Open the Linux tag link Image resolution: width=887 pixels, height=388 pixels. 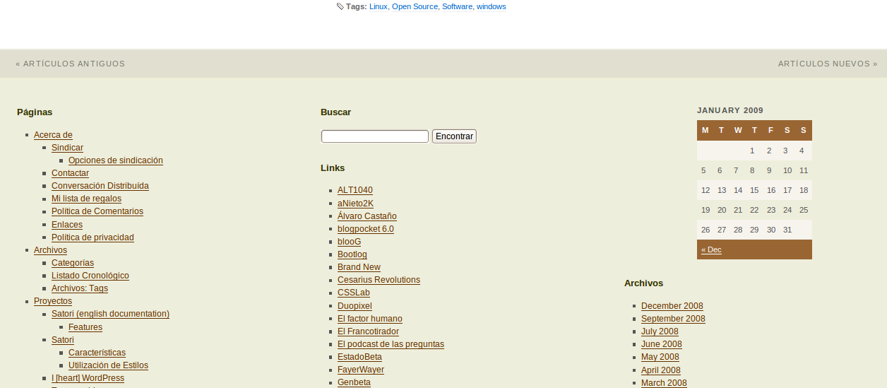click(x=378, y=7)
